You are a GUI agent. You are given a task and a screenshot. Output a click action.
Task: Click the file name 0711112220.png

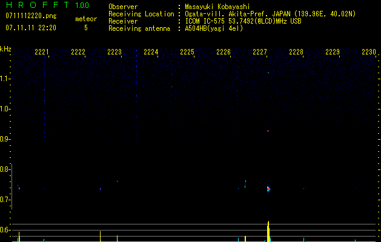(x=31, y=16)
